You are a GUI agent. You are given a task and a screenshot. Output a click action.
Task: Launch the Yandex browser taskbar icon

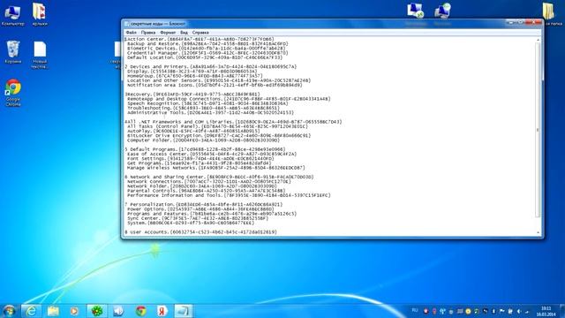pyautogui.click(x=162, y=311)
